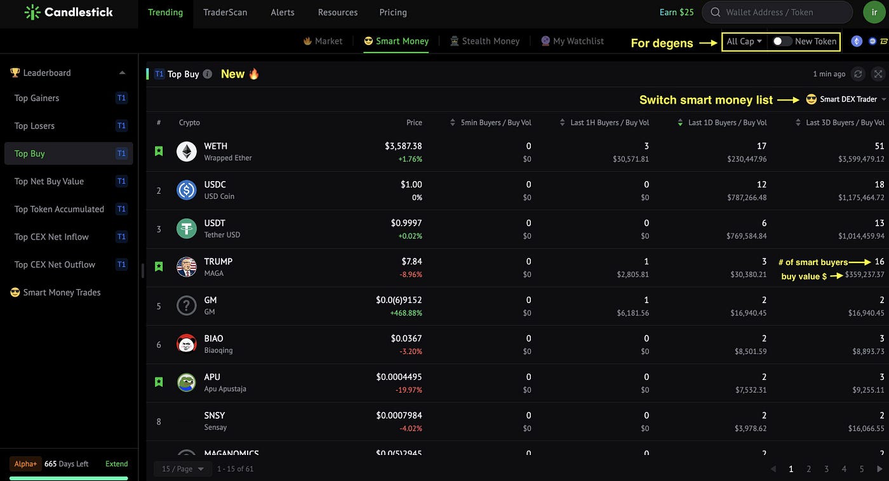This screenshot has width=889, height=481.
Task: Toggle the New Token switch
Action: coord(782,41)
